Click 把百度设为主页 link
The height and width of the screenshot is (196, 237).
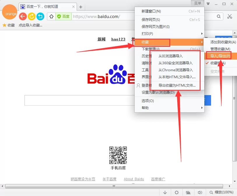coord(83,179)
